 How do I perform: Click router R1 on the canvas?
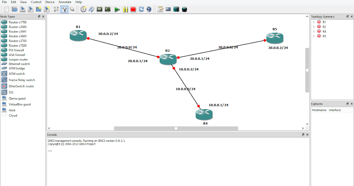coord(78,35)
